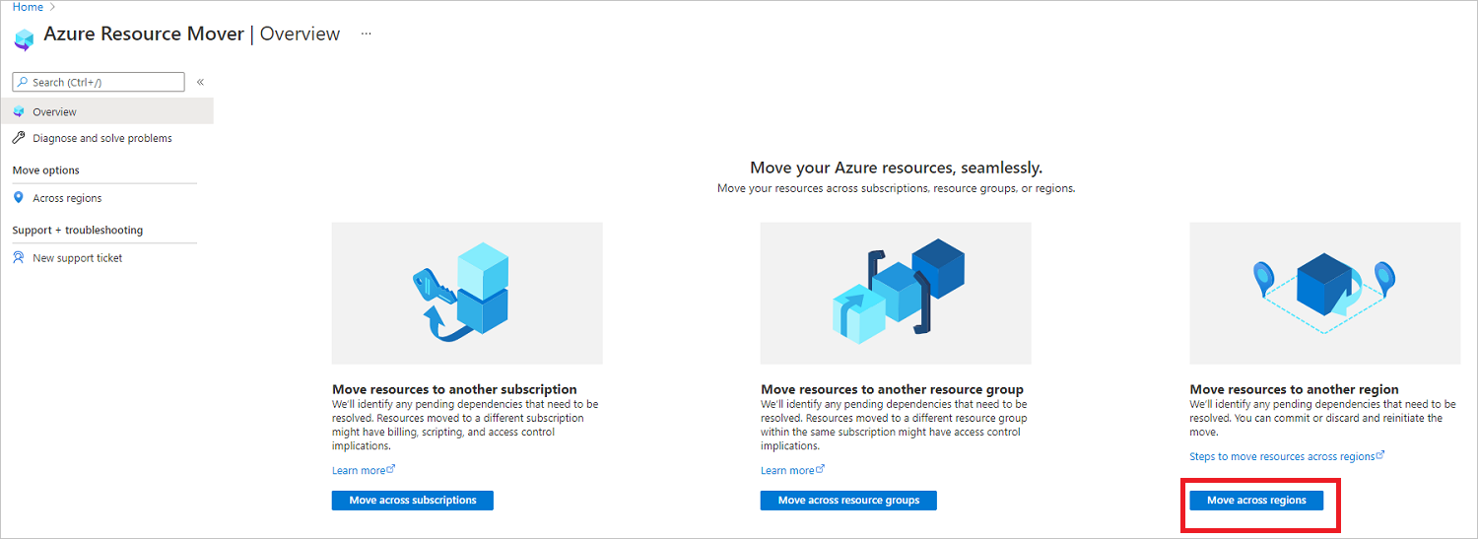This screenshot has height=539, width=1478.
Task: Click the wrench icon for Diagnose
Action: (19, 138)
